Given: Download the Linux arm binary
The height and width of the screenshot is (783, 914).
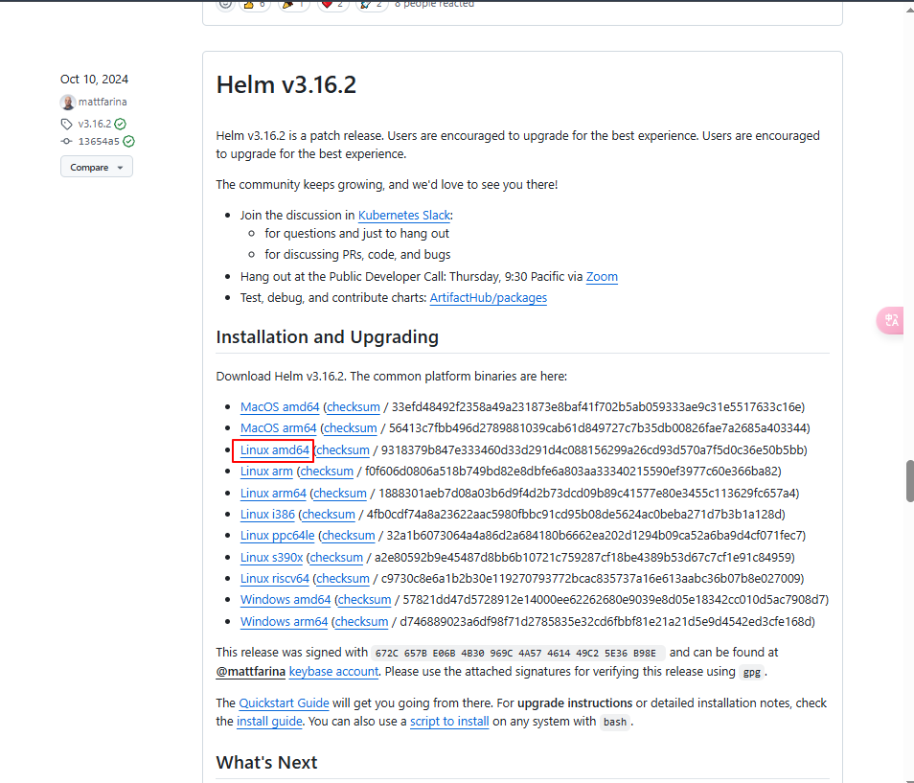Looking at the screenshot, I should pyautogui.click(x=266, y=472).
